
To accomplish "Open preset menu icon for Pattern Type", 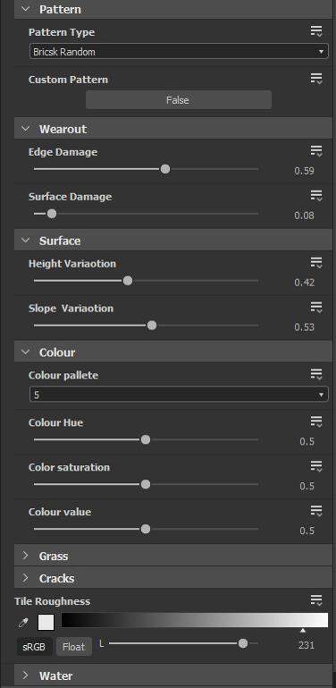I will 316,31.
